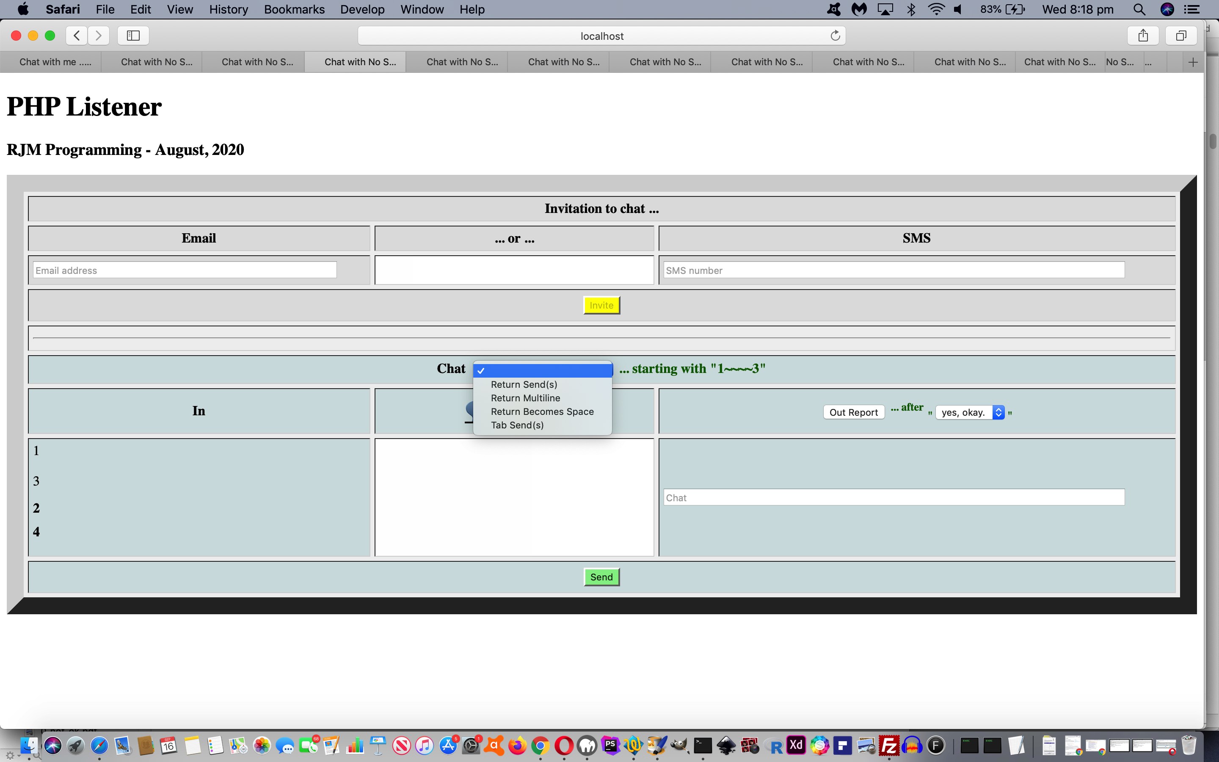Click the 'Invite' button
Screen dimensions: 1219x762
601,306
